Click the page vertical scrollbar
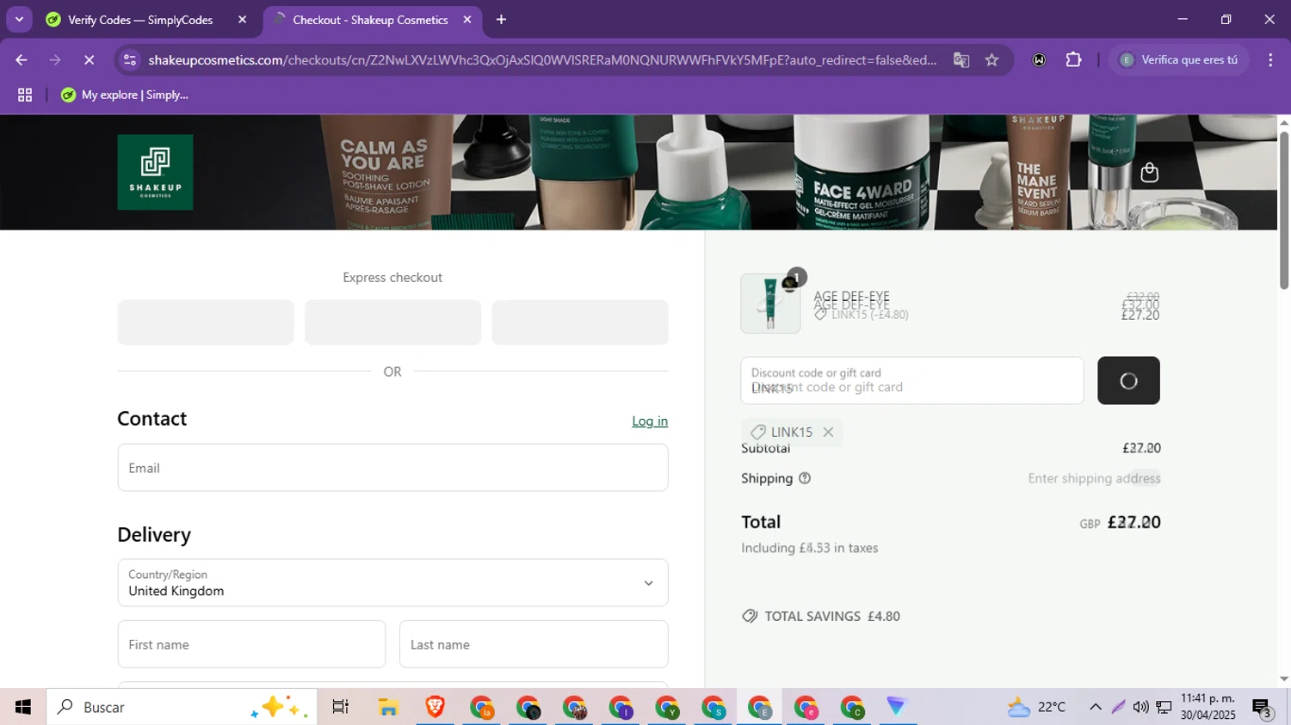The width and height of the screenshot is (1291, 725). [x=1284, y=211]
